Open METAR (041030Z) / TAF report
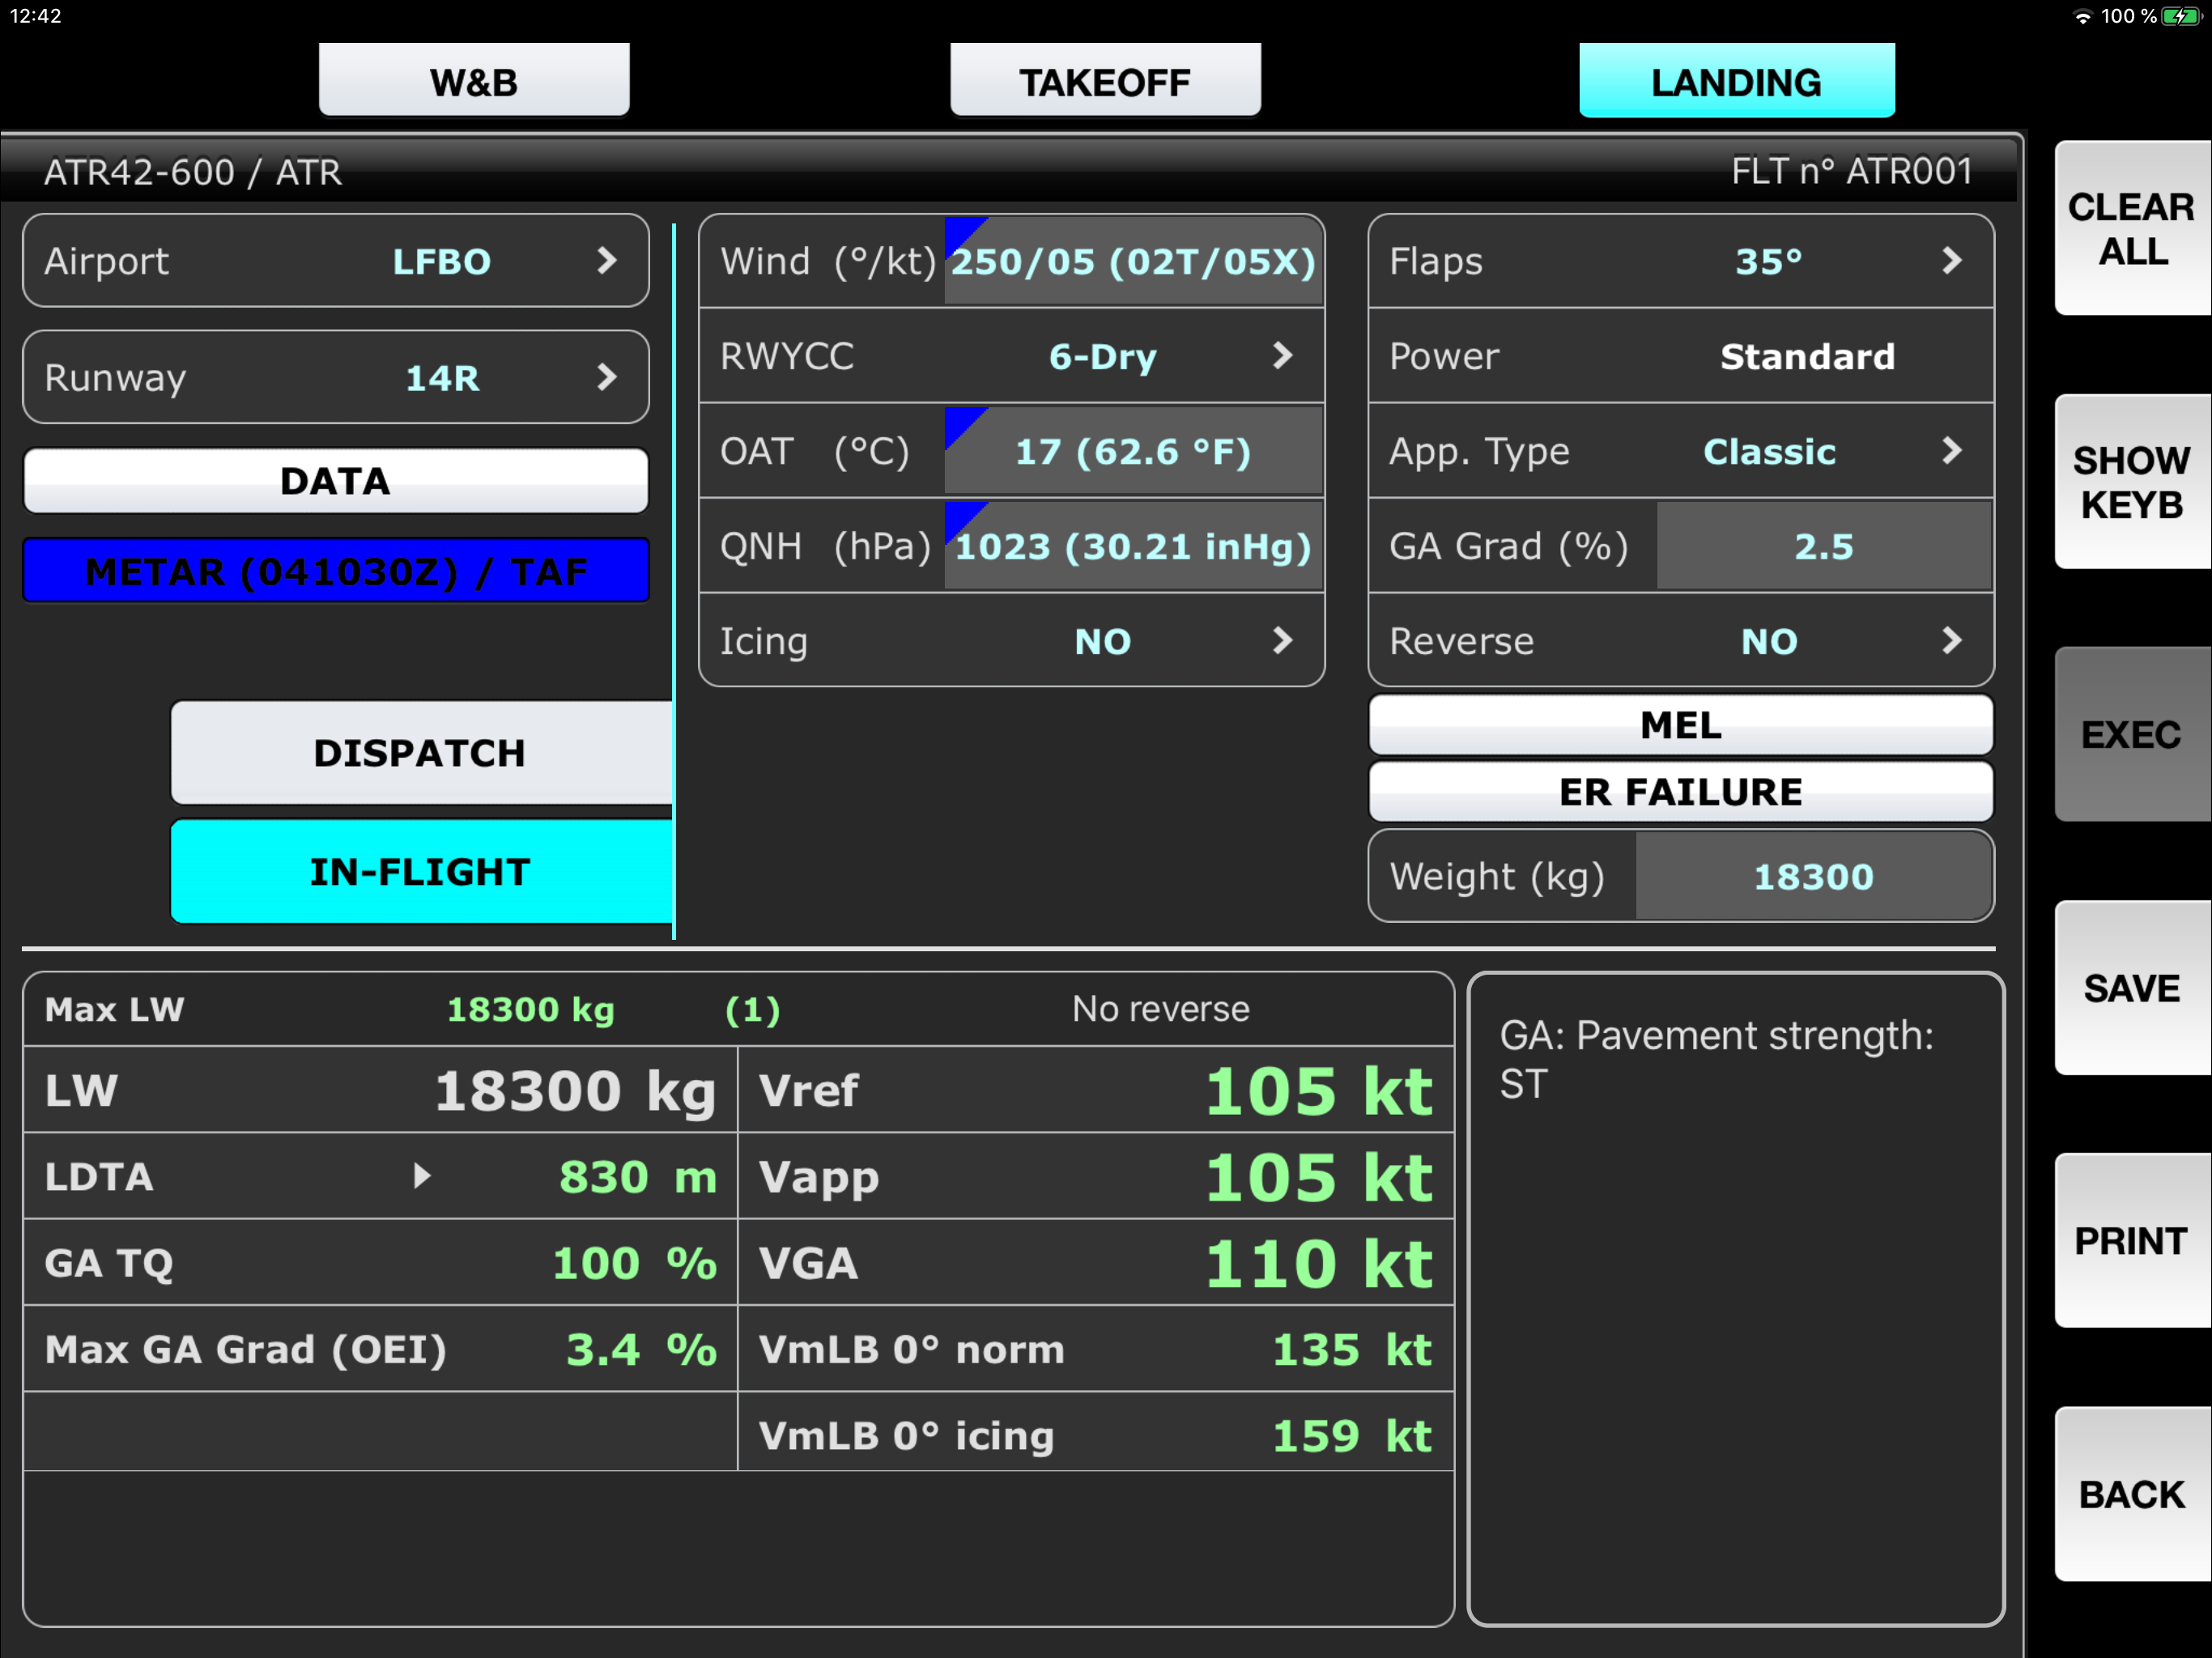The width and height of the screenshot is (2212, 1658). [x=336, y=571]
